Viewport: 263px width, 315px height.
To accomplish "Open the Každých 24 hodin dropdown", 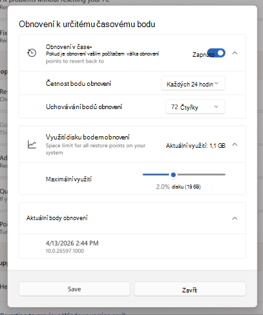I will [193, 83].
